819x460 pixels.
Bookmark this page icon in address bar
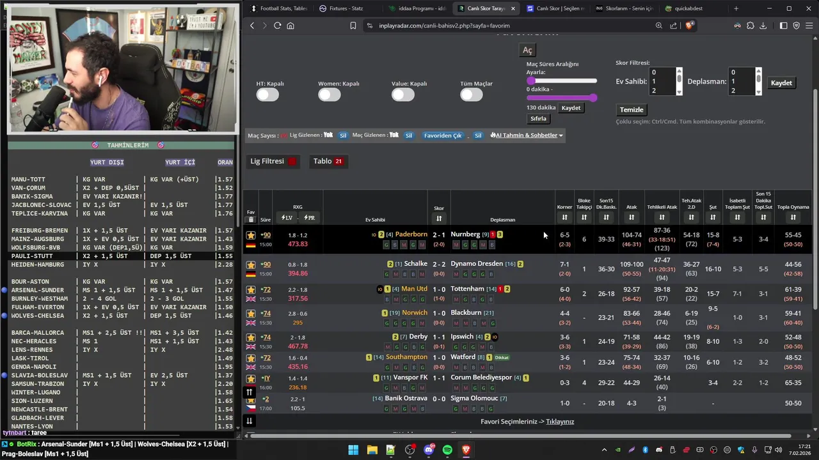click(353, 26)
